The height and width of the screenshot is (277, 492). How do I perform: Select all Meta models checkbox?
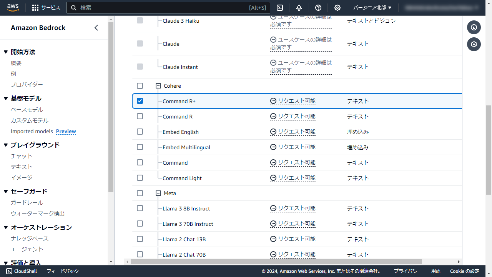tap(140, 193)
